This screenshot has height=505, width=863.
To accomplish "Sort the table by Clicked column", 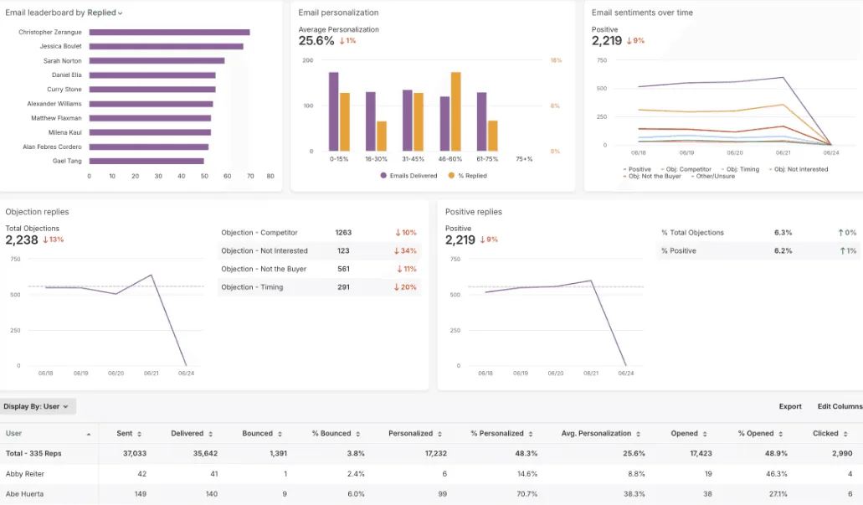I will [846, 433].
